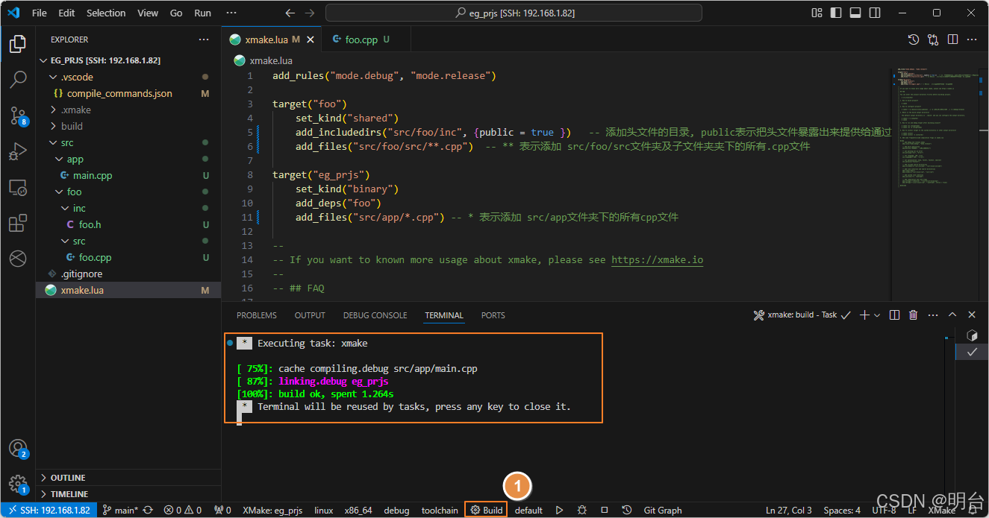The height and width of the screenshot is (518, 989).
Task: Open terminal panel more actions ellipsis
Action: coord(933,315)
